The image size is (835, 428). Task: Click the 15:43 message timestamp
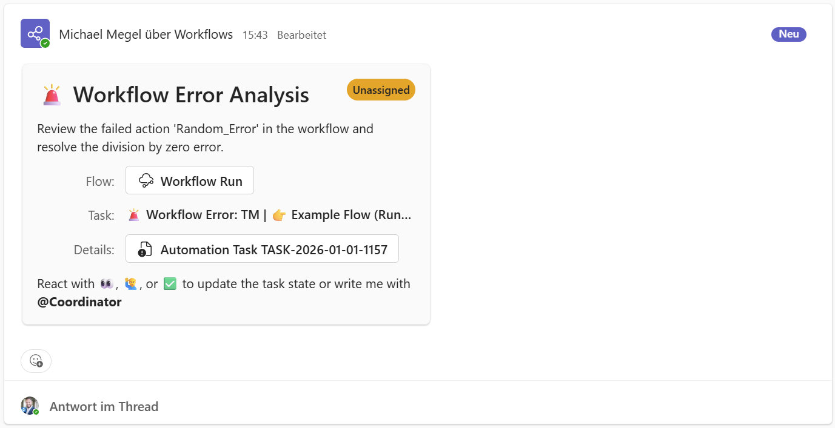[x=255, y=35]
